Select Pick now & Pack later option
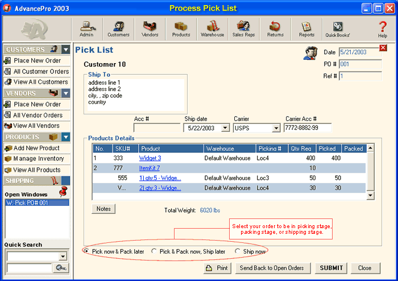Screen dimensions: 398x281 click(x=114, y=251)
